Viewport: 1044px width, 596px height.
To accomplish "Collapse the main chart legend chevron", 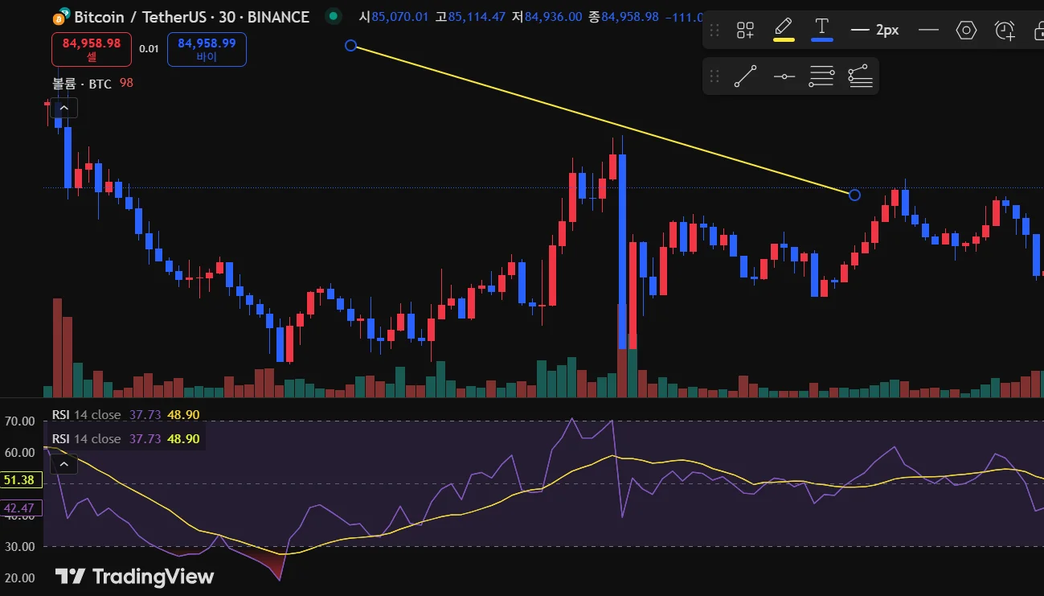I will coord(64,109).
